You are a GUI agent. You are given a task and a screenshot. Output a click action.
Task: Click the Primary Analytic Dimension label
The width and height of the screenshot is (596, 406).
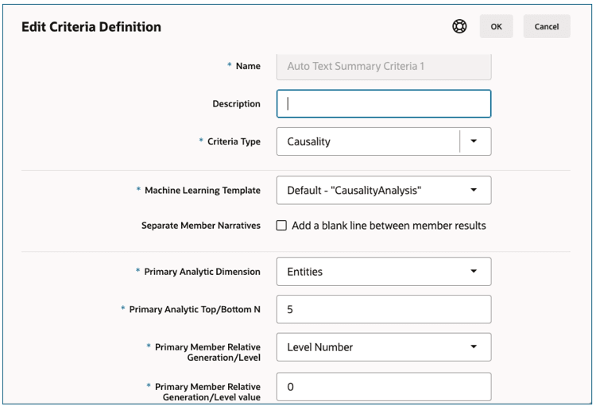[x=202, y=272]
